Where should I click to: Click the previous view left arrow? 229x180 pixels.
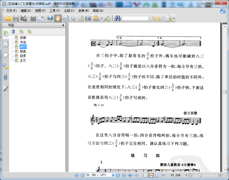[x=130, y=175]
